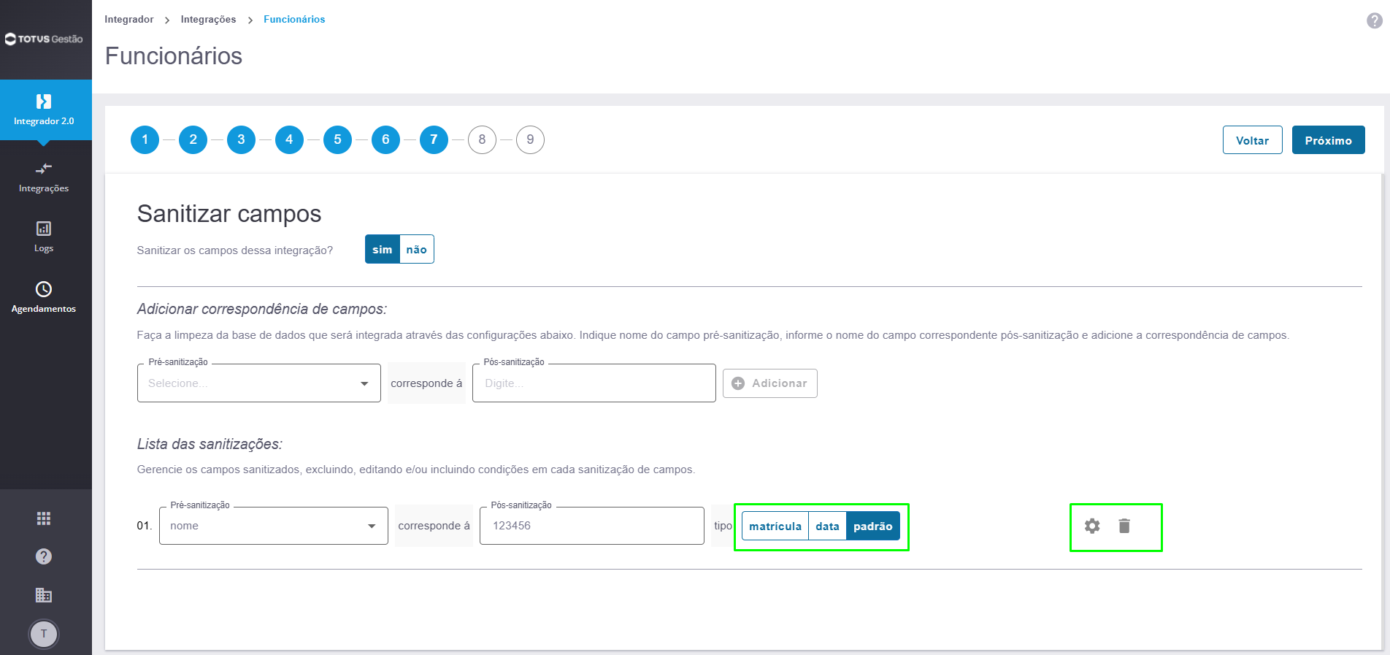Open Agendamentos in the sidebar
The height and width of the screenshot is (655, 1390).
pyautogui.click(x=44, y=298)
